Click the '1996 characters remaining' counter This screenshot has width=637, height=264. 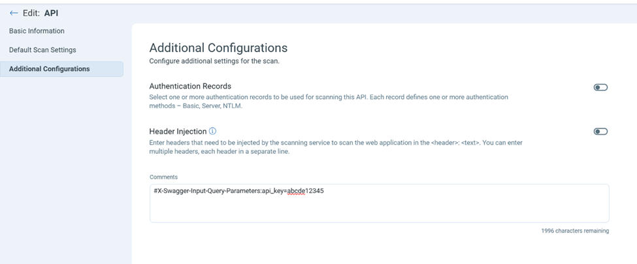(x=575, y=231)
